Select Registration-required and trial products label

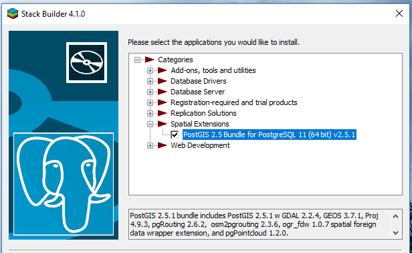tap(234, 102)
